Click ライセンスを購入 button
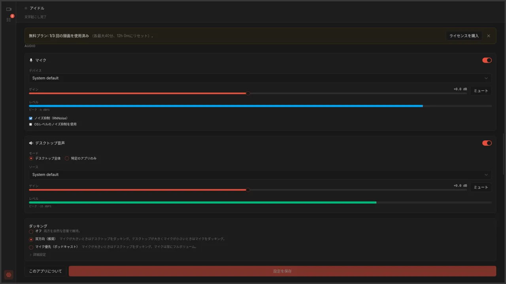This screenshot has width=506, height=284. (x=464, y=36)
